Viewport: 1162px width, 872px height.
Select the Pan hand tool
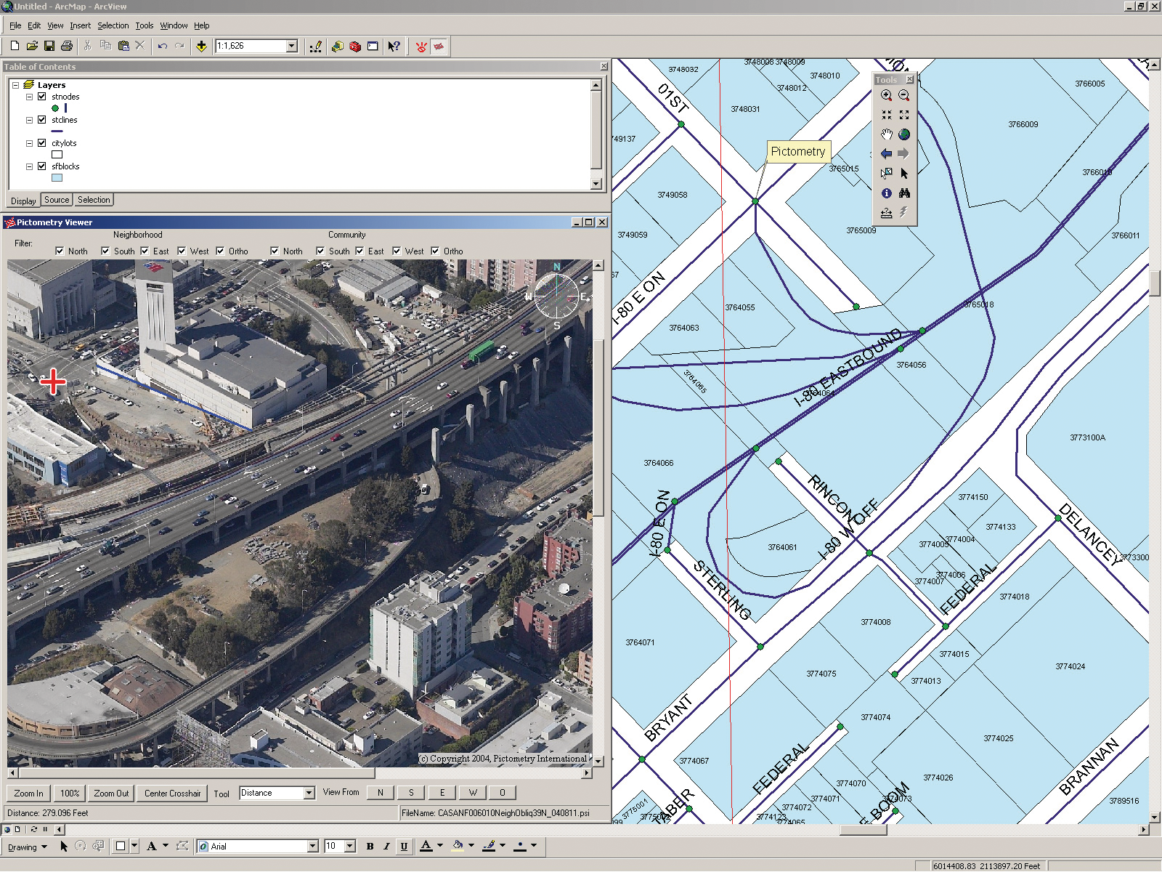(886, 134)
